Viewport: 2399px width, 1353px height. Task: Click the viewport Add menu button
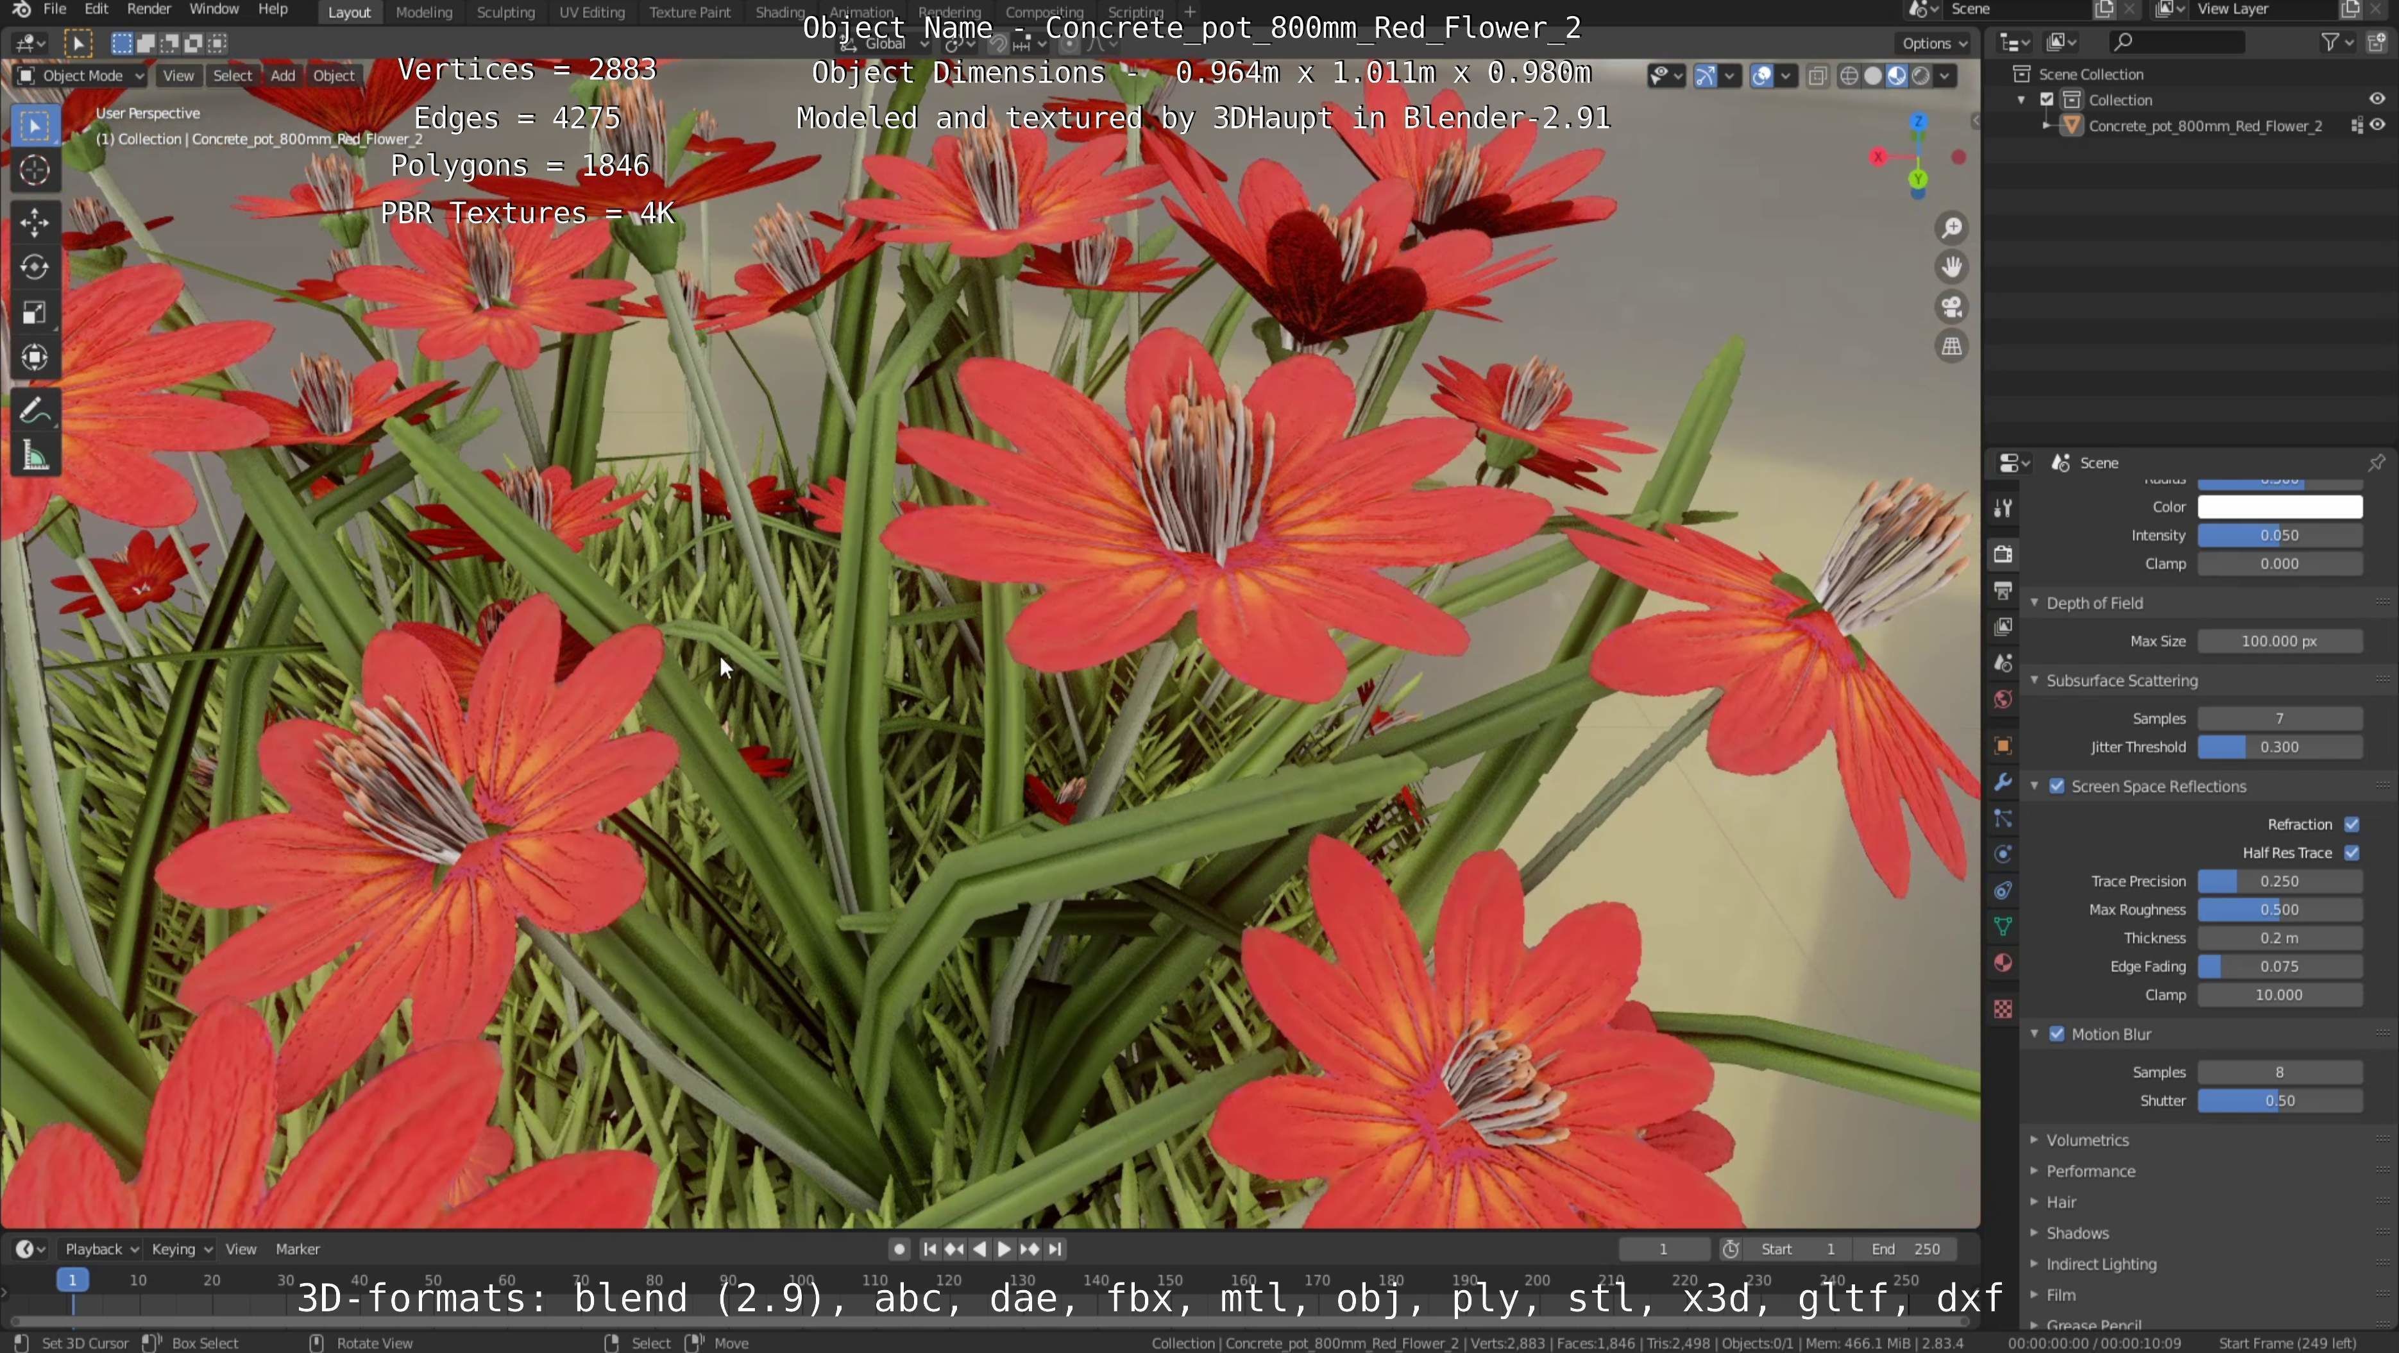click(283, 76)
